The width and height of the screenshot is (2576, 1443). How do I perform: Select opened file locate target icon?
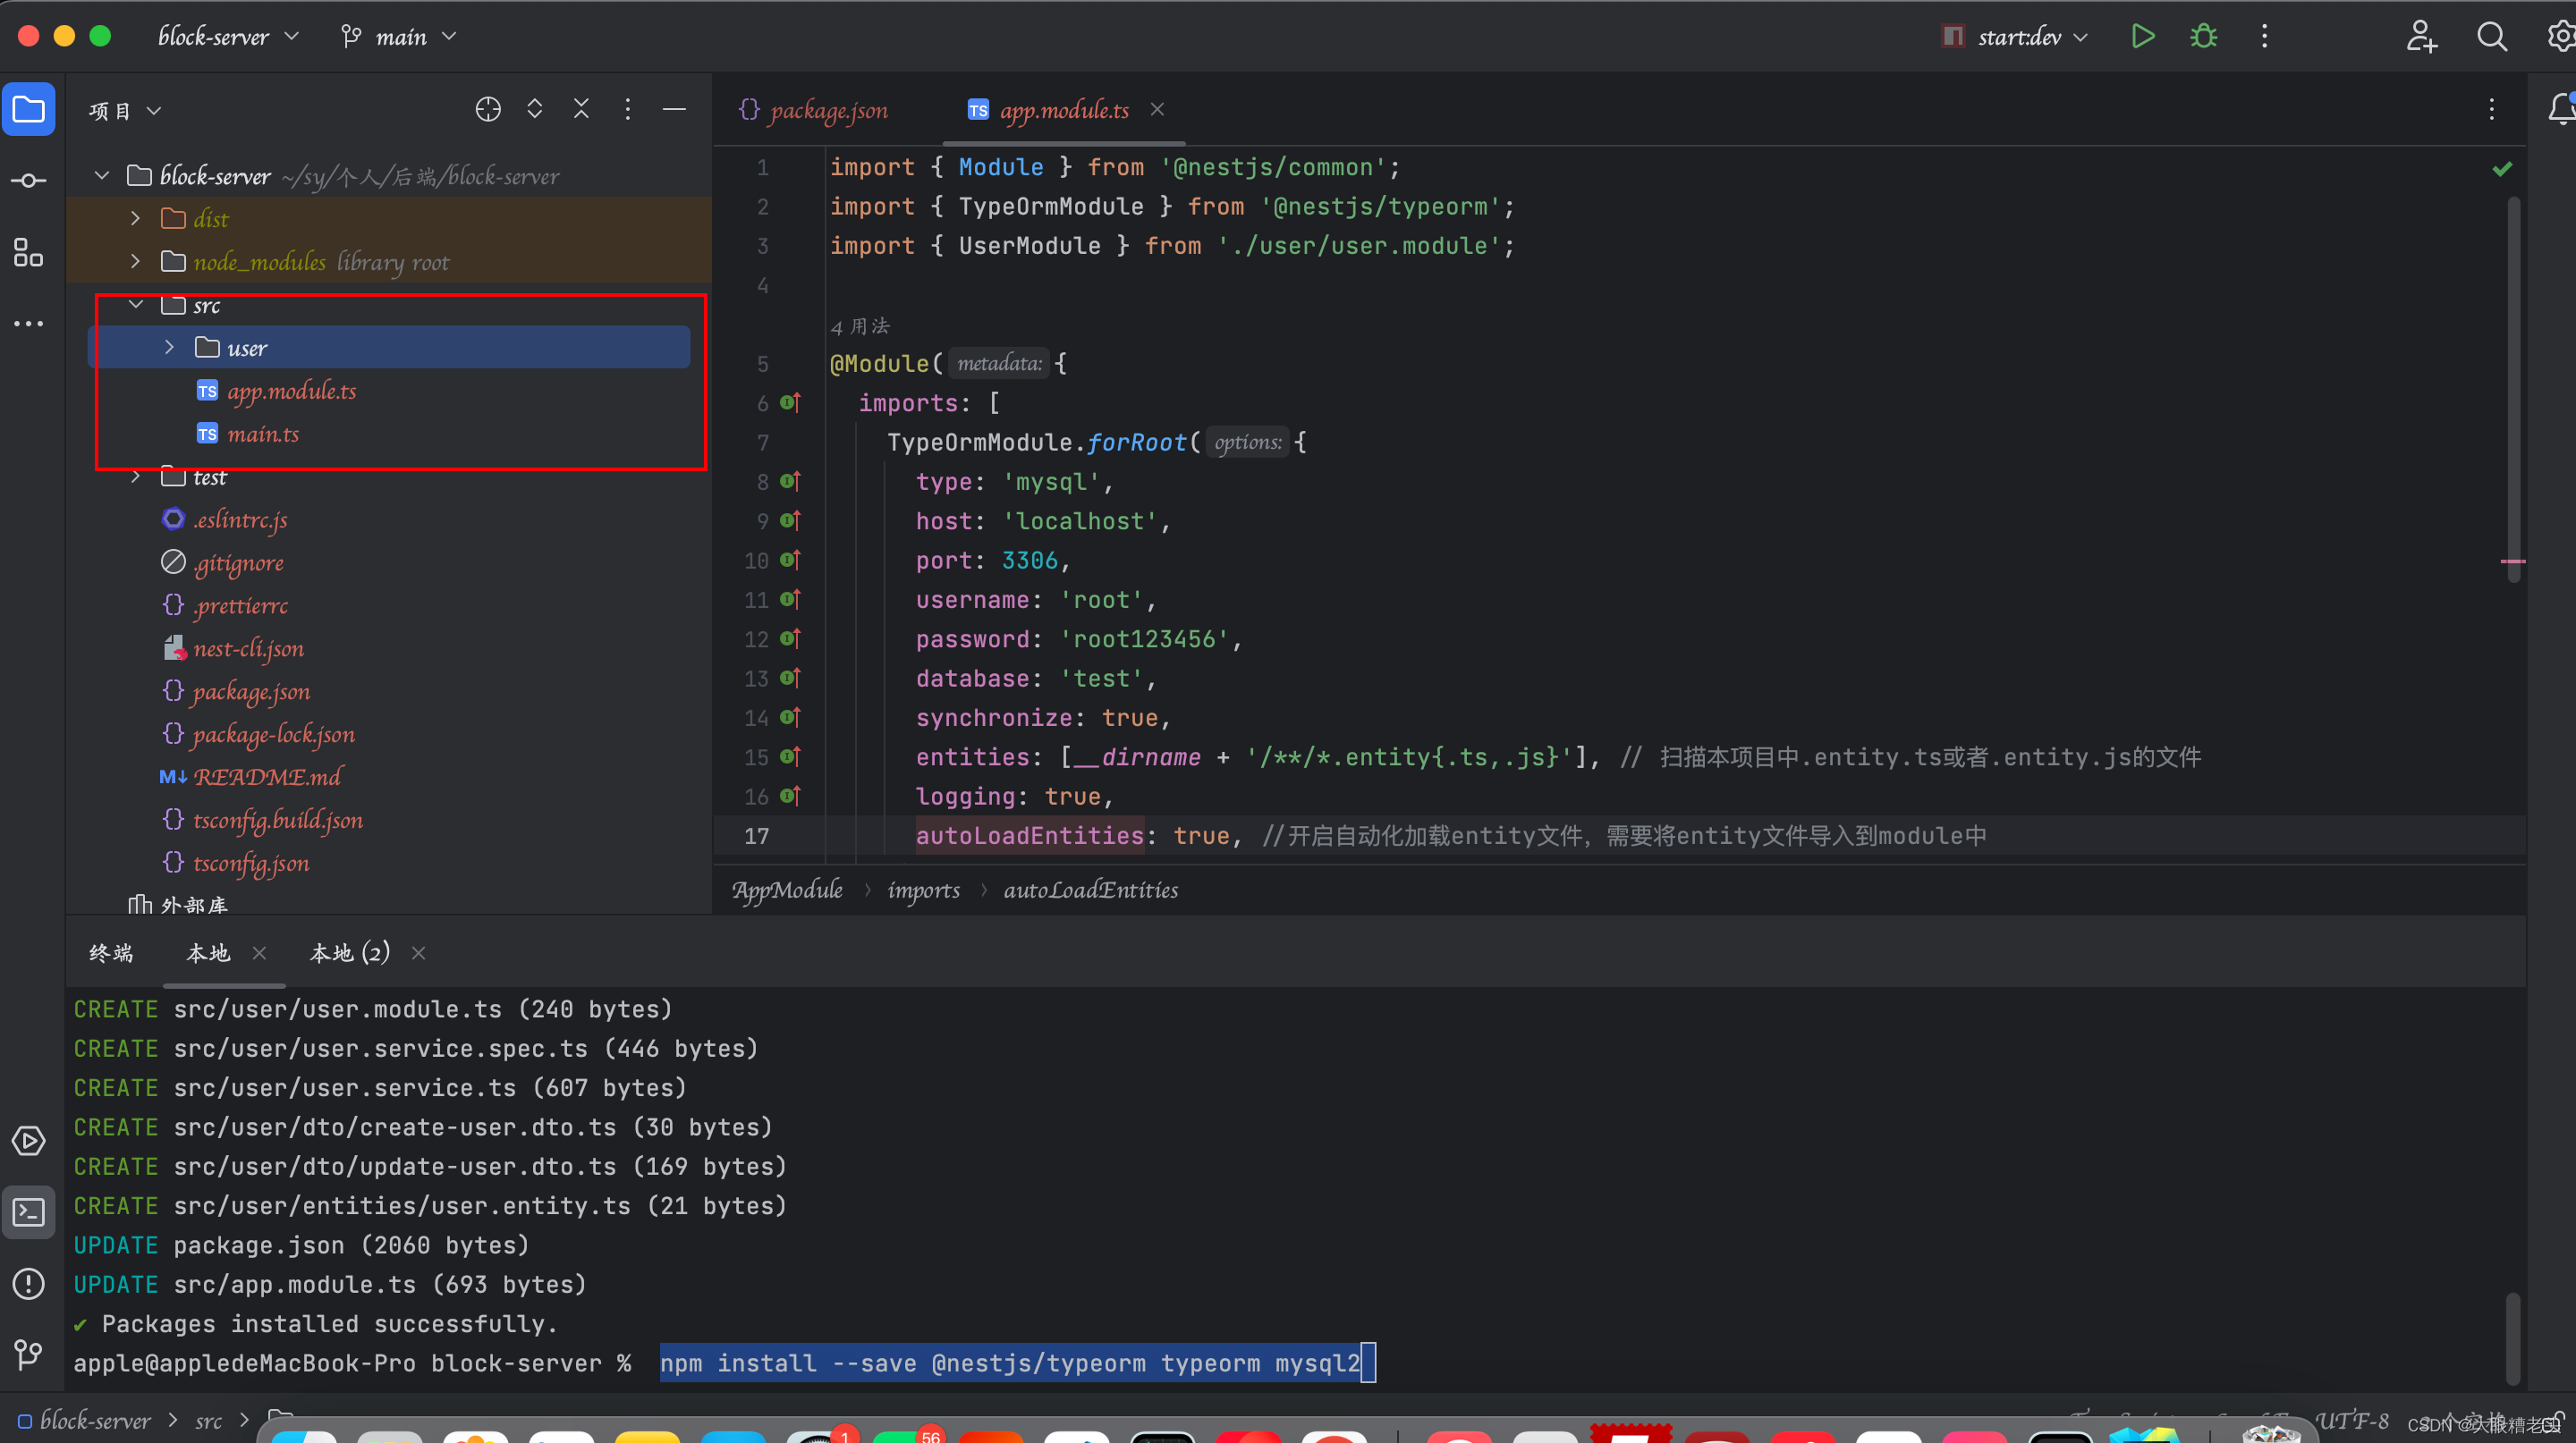(488, 109)
